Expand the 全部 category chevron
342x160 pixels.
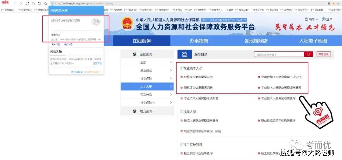coord(171,62)
